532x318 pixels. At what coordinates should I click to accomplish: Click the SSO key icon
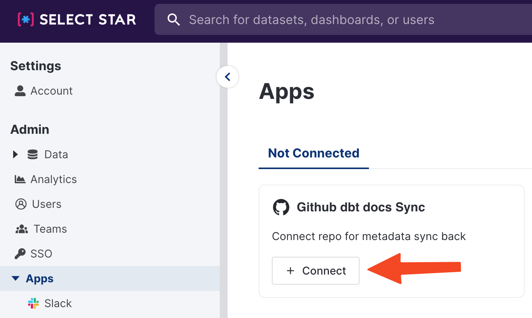coord(20,254)
